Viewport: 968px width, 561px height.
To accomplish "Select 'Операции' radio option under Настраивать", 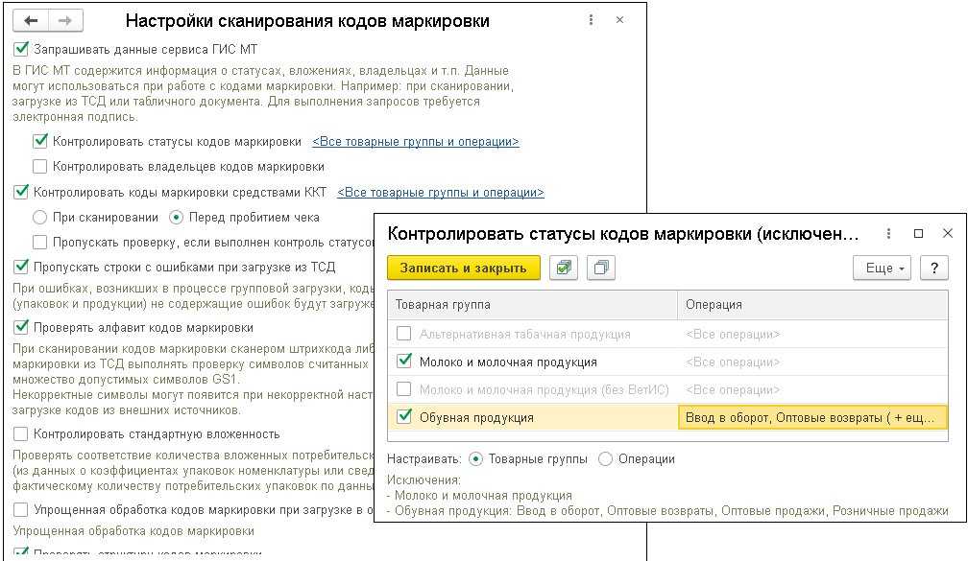I will (x=605, y=459).
